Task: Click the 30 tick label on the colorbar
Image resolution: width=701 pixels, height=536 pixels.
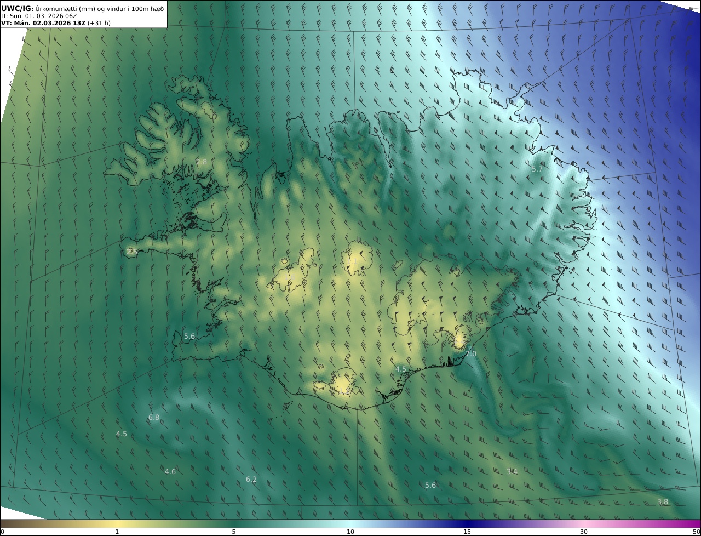Action: click(x=584, y=532)
